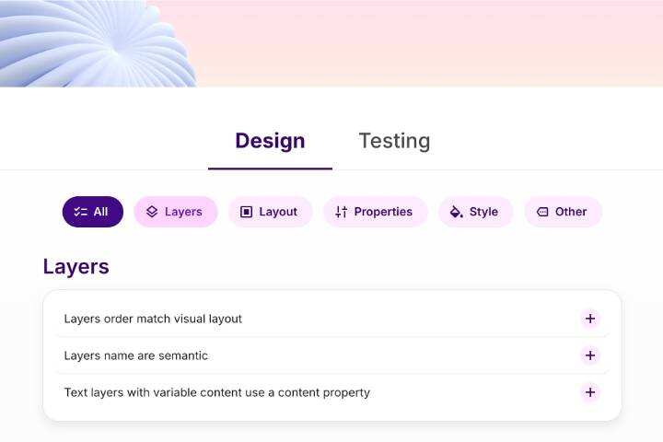Image resolution: width=663 pixels, height=442 pixels.
Task: Click the stacked layers icon in the Layers chip
Action: click(x=152, y=212)
